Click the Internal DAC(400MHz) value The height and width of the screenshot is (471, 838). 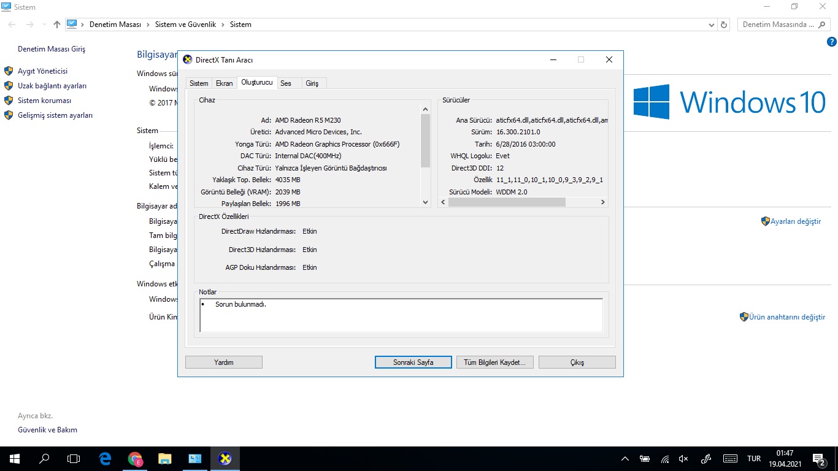(x=308, y=156)
